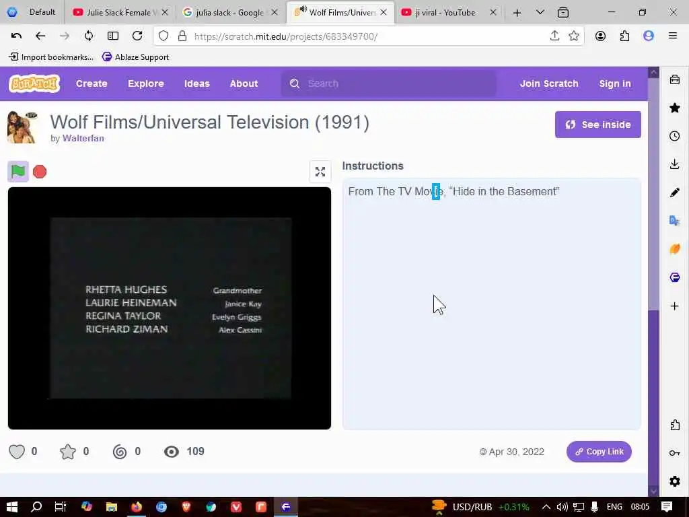Open the About menu item

(x=244, y=83)
